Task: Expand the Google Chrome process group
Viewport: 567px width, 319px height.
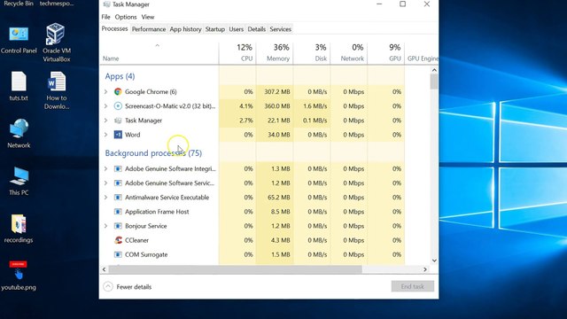Action: (x=105, y=92)
